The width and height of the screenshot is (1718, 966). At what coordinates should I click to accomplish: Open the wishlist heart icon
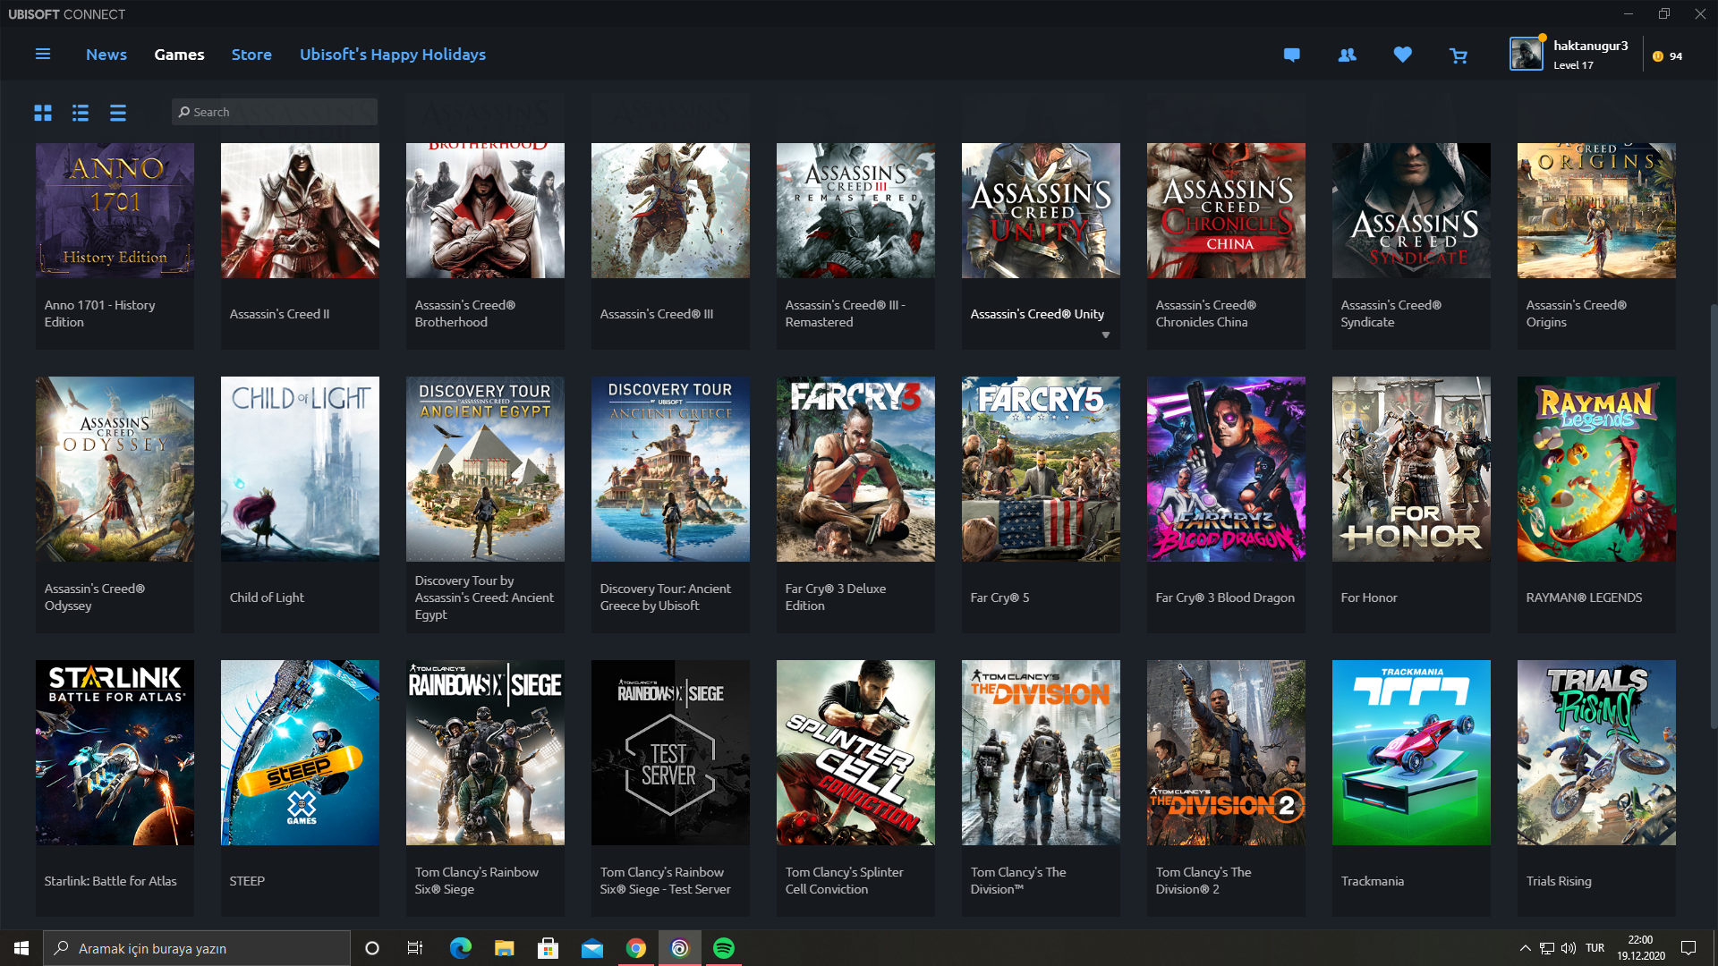pos(1402,55)
